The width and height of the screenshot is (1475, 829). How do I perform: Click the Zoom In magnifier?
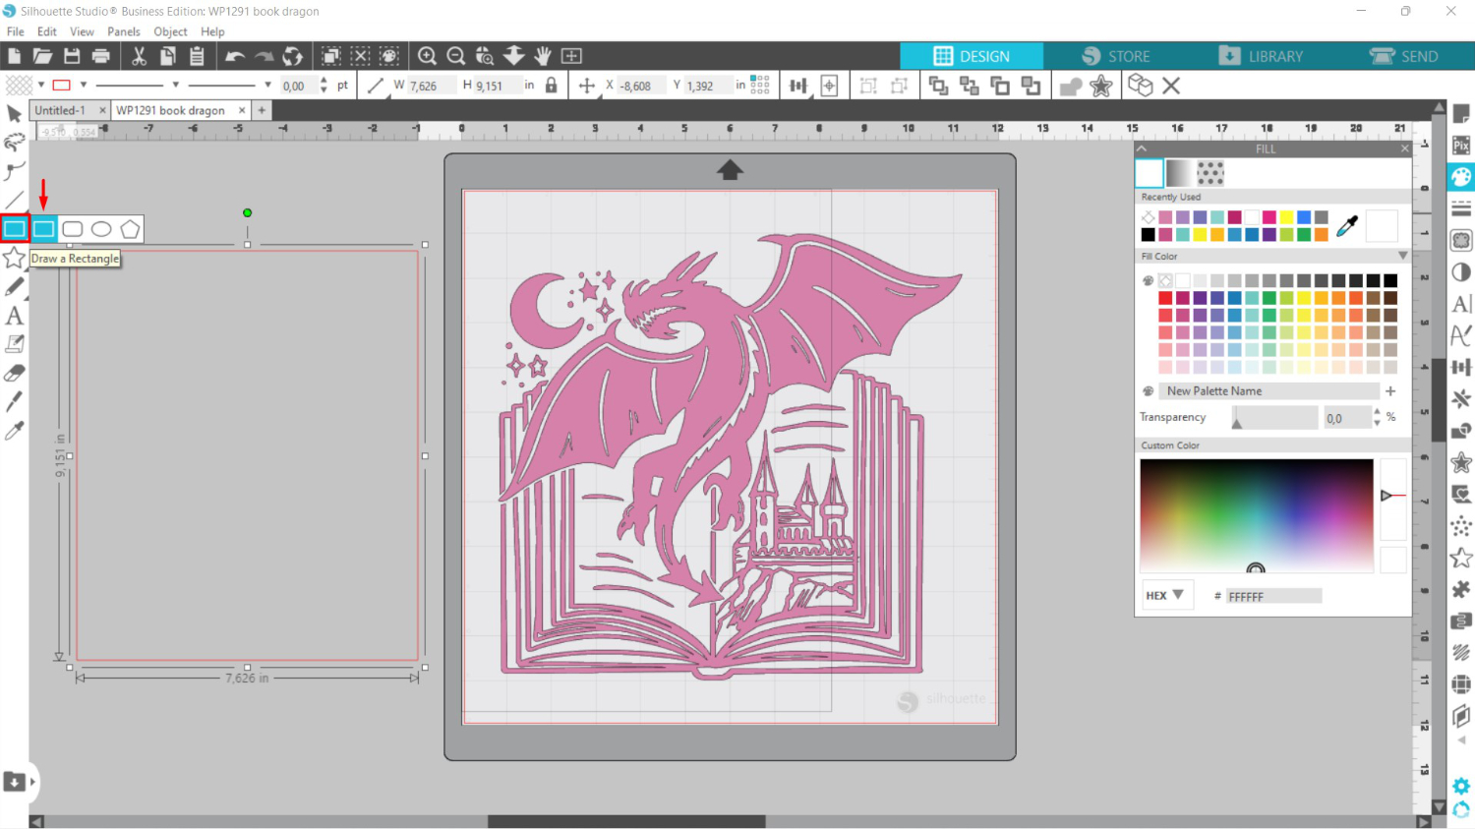tap(427, 56)
